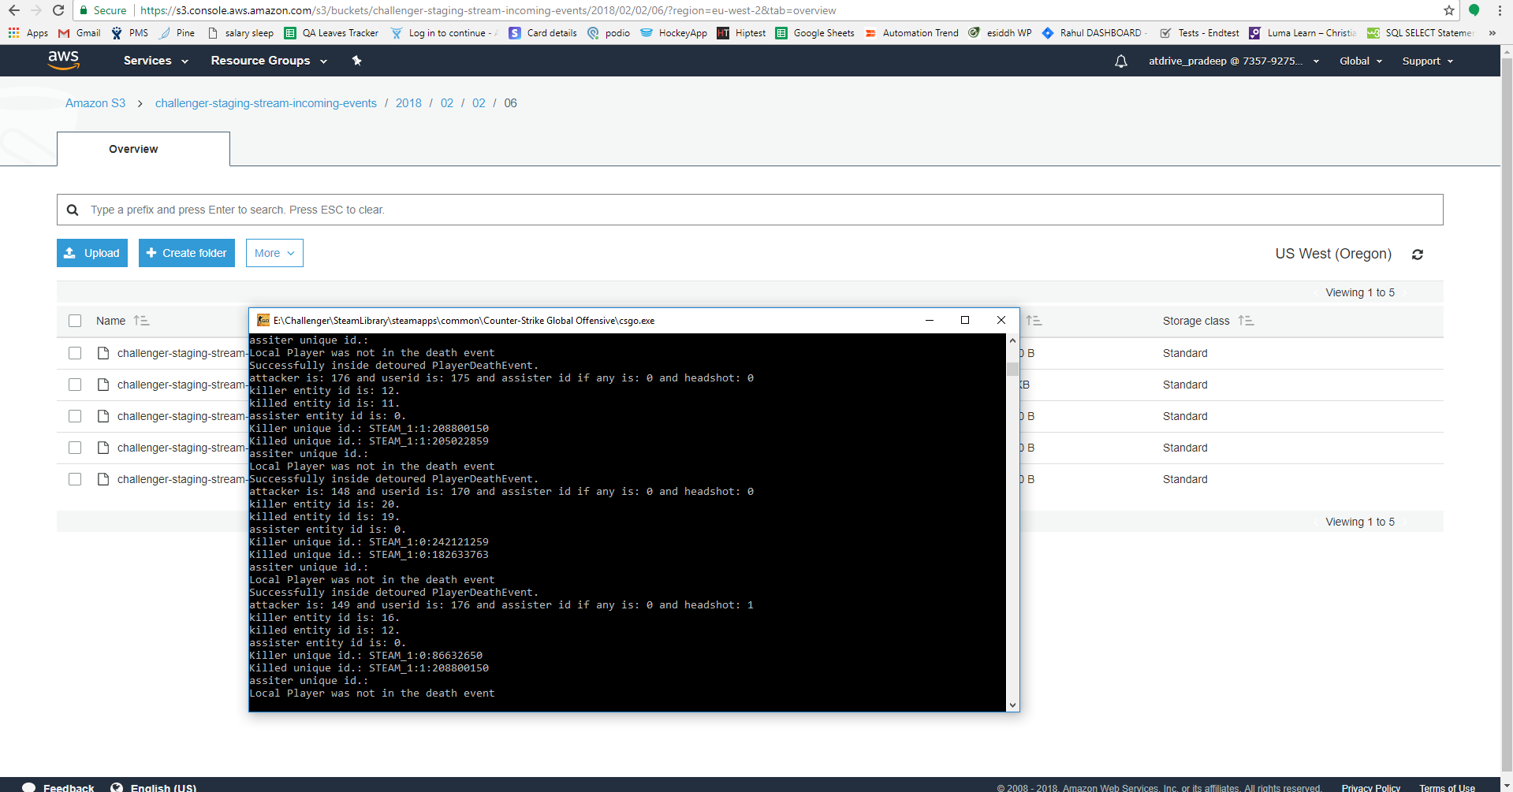Expand the Resource Groups dropdown
The width and height of the screenshot is (1513, 792).
coord(268,61)
